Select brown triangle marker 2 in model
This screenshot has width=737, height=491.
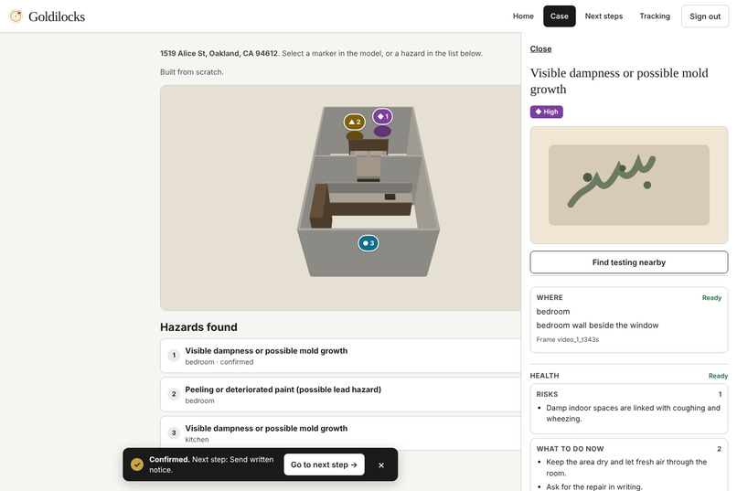point(355,122)
